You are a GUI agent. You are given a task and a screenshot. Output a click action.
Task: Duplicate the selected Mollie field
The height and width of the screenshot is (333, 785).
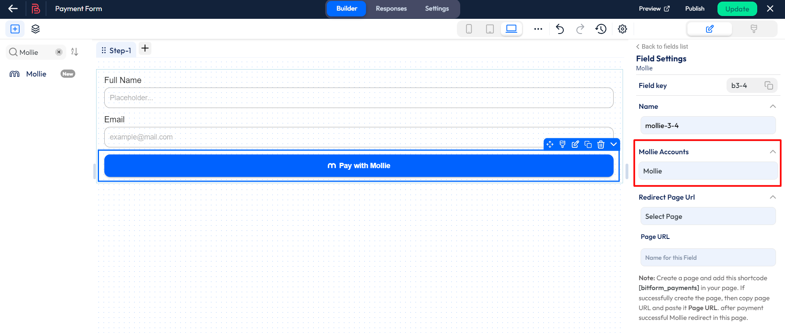coord(588,144)
